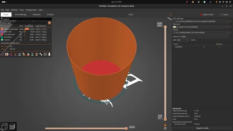Open the Infill percentage dropdown
233x131 pixels.
tap(183, 40)
